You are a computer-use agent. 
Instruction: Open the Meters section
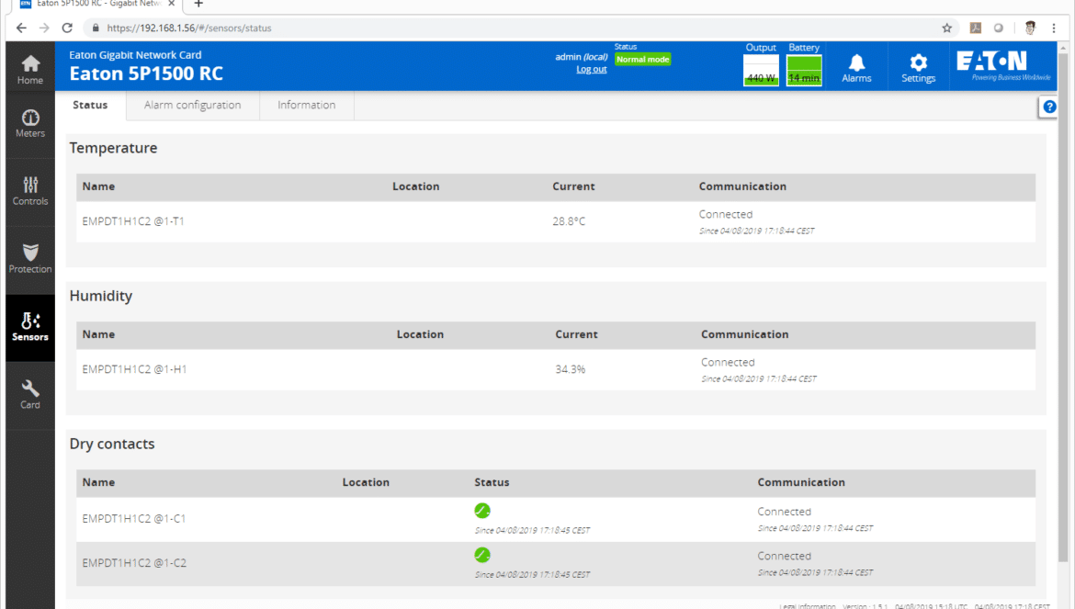30,124
